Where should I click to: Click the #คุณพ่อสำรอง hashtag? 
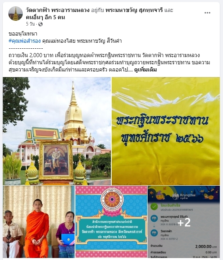(24, 41)
